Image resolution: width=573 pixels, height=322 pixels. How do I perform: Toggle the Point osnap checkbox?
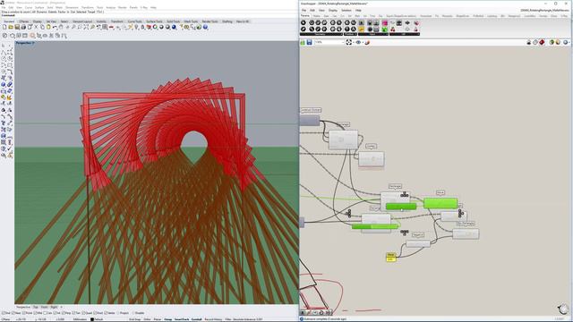[x=24, y=313]
